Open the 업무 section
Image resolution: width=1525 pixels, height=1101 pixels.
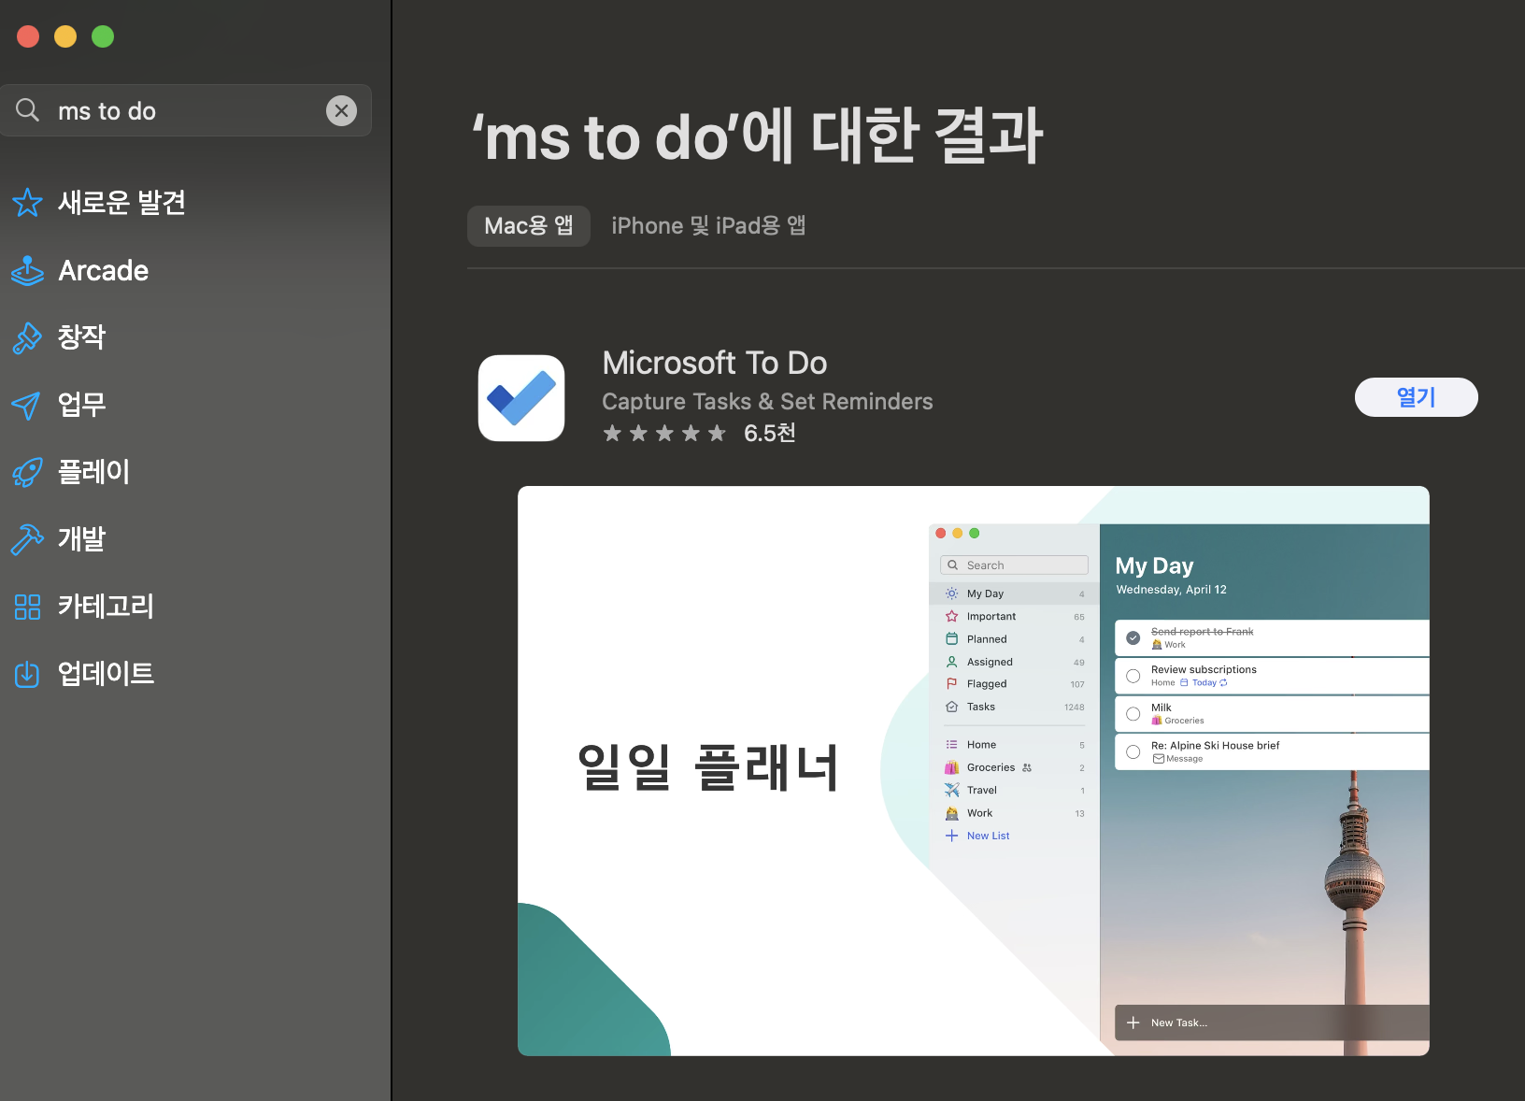click(81, 405)
